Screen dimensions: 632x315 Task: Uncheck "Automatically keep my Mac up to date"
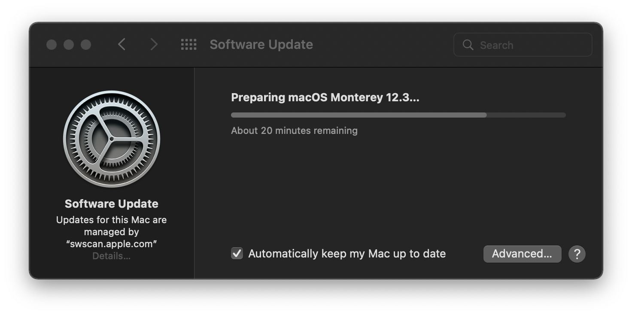[237, 254]
